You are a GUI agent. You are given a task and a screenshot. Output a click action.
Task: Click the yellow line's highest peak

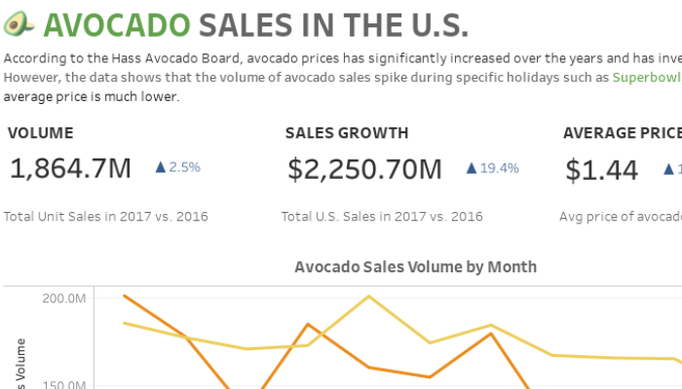tap(369, 297)
